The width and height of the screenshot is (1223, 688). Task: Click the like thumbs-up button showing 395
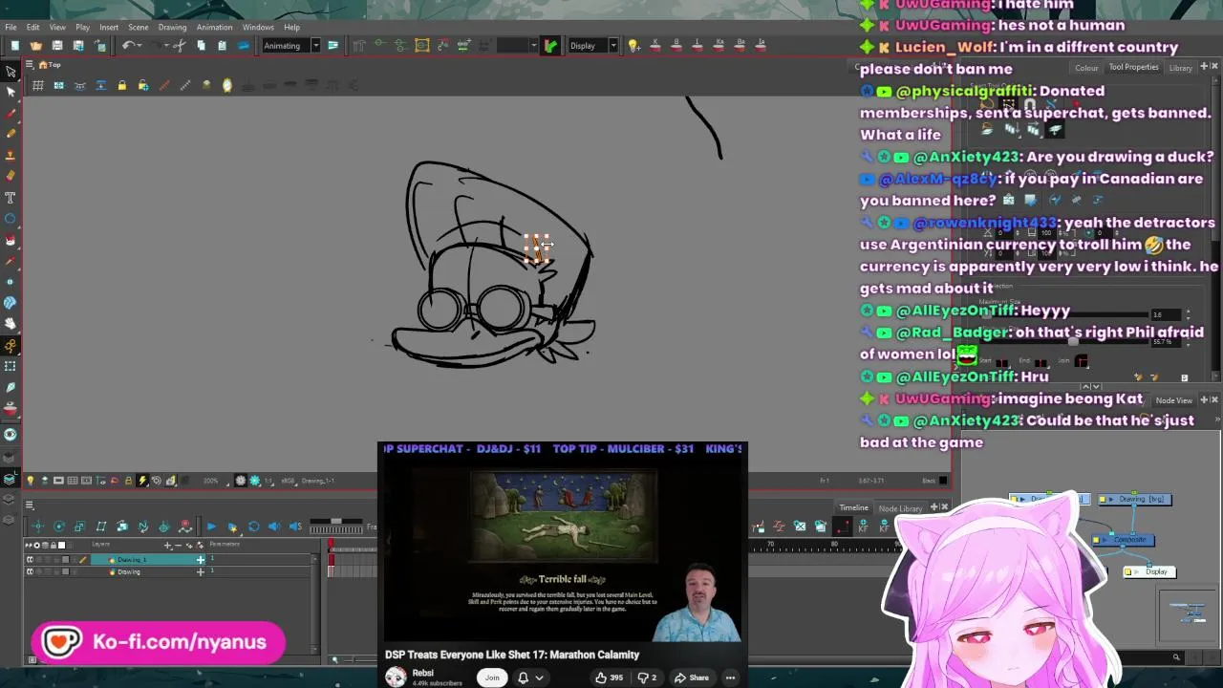609,677
